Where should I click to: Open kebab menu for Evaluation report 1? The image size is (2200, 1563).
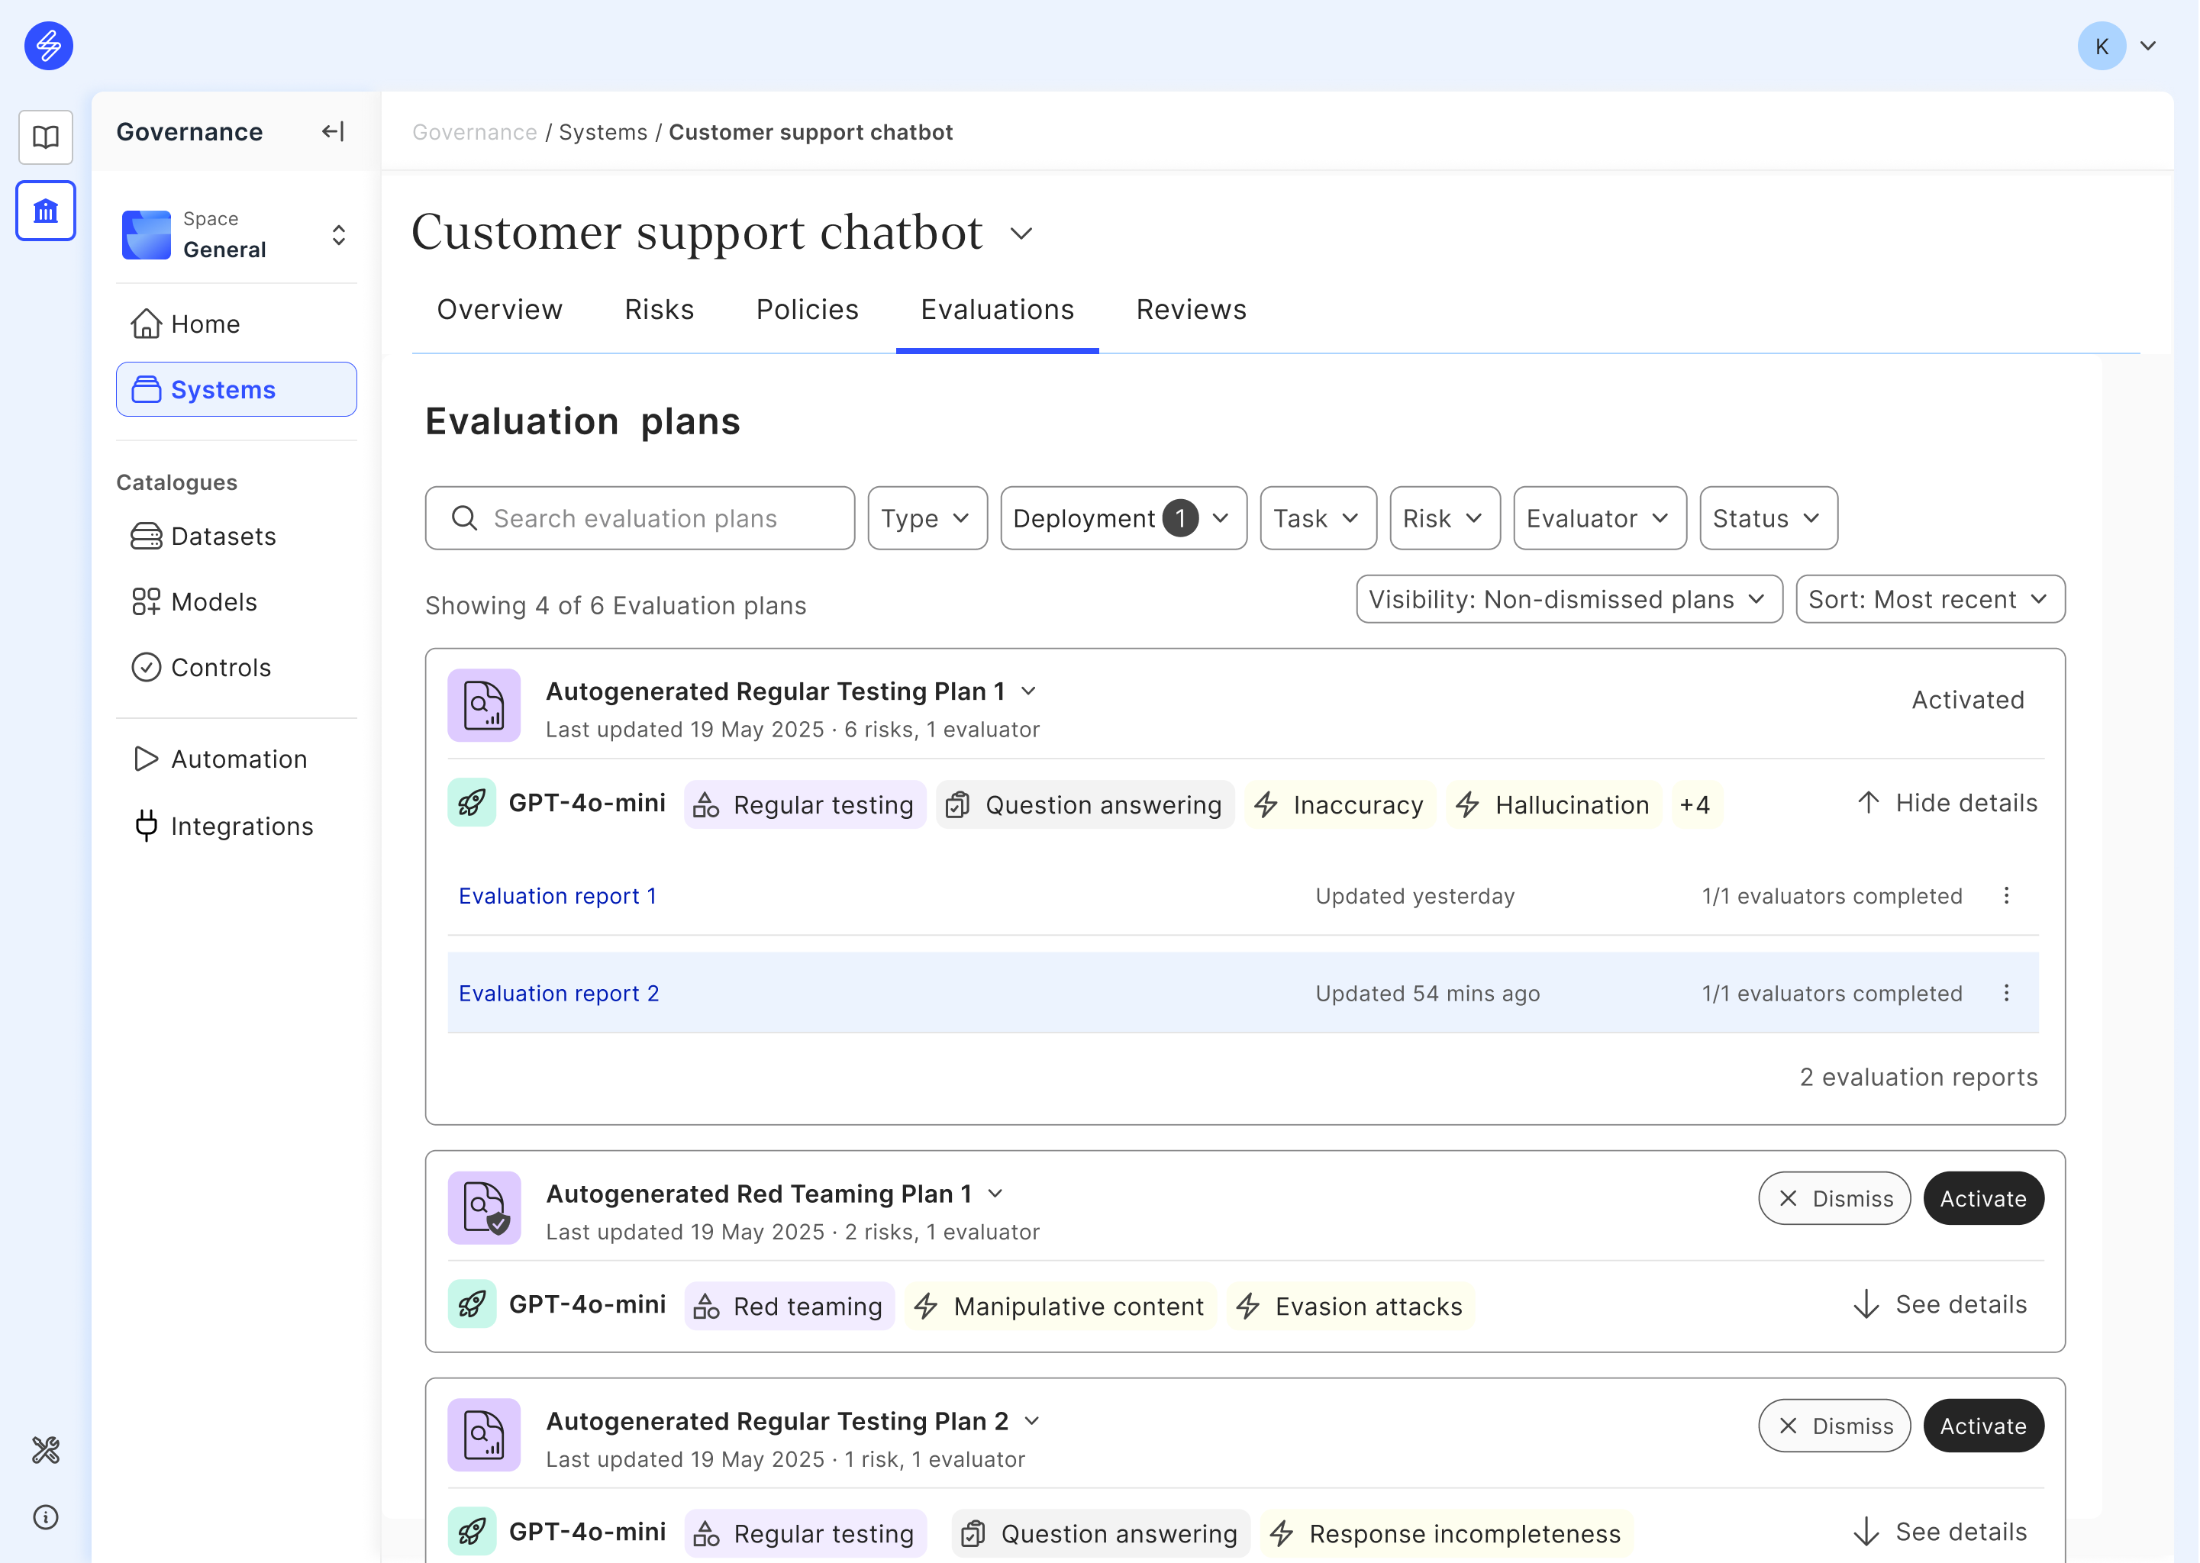[2005, 896]
